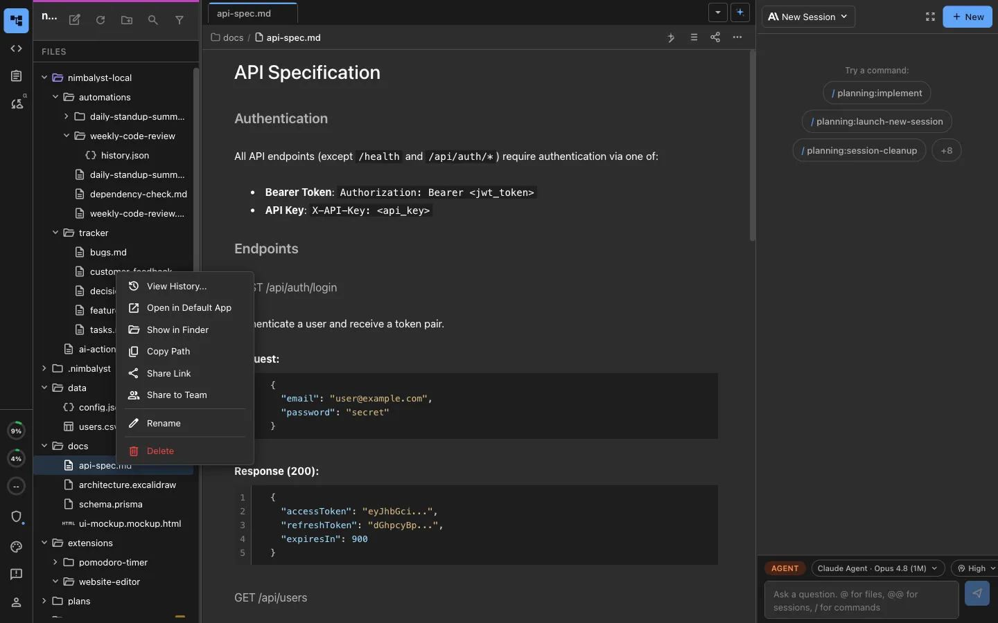Click the send message arrow button
The image size is (998, 623).
click(977, 593)
